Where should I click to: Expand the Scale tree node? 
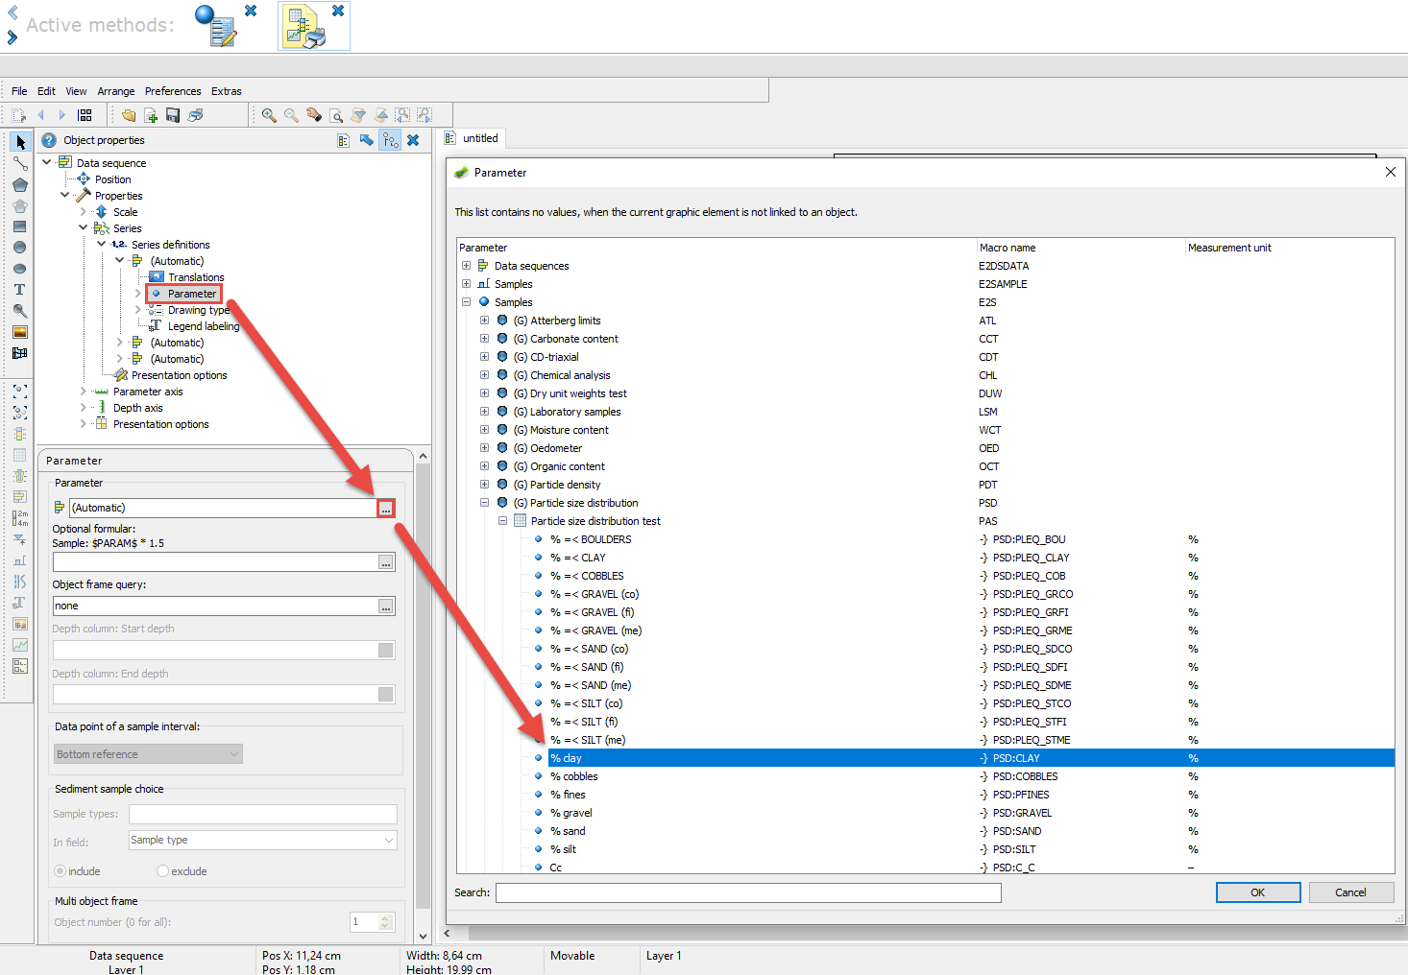tap(83, 212)
